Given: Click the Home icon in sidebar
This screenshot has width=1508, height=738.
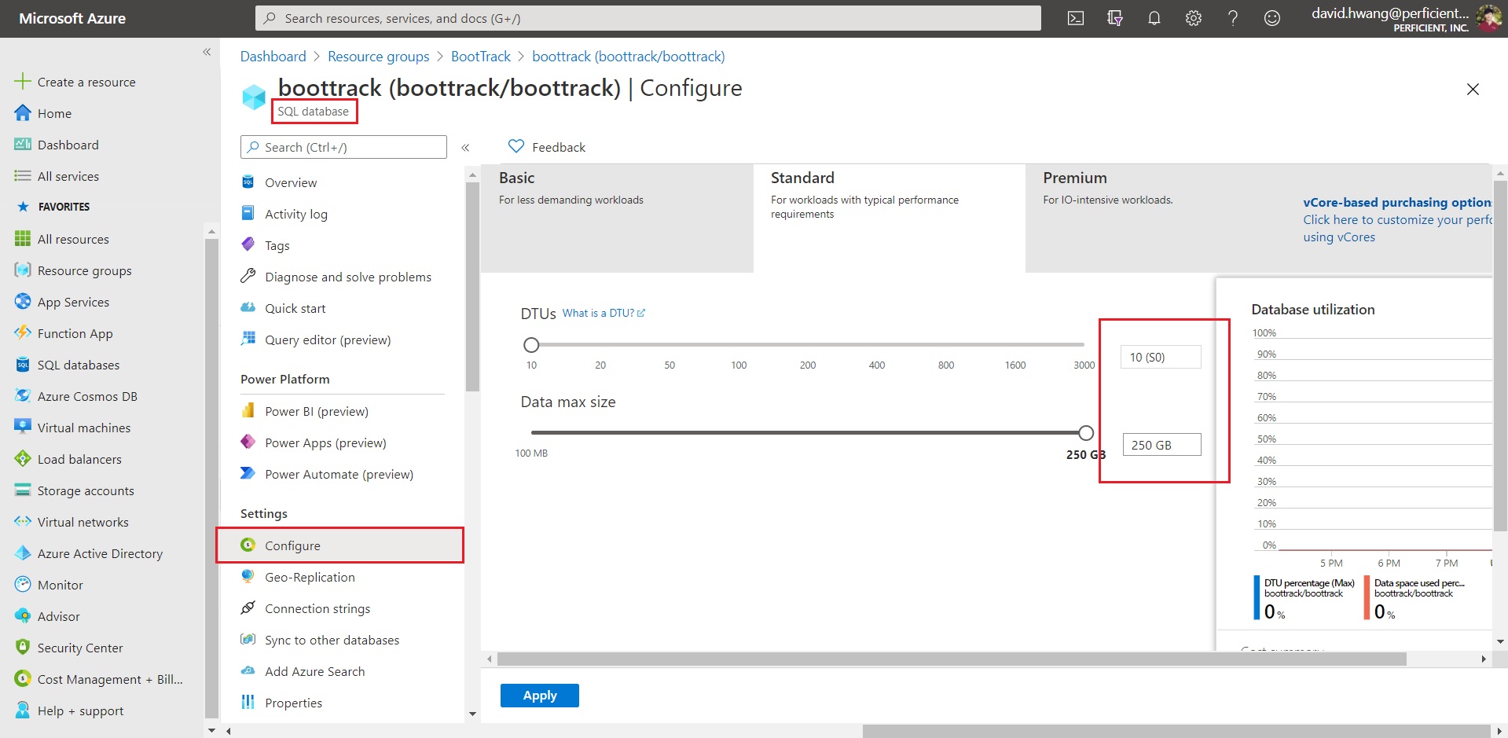Looking at the screenshot, I should pos(23,113).
